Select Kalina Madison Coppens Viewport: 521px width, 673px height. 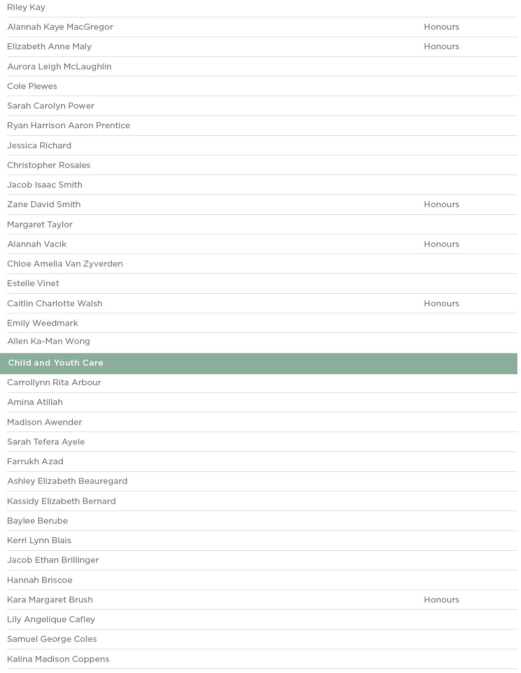click(x=58, y=659)
